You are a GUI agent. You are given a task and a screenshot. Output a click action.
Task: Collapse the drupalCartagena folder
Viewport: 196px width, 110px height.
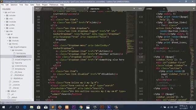click(x=9, y=47)
